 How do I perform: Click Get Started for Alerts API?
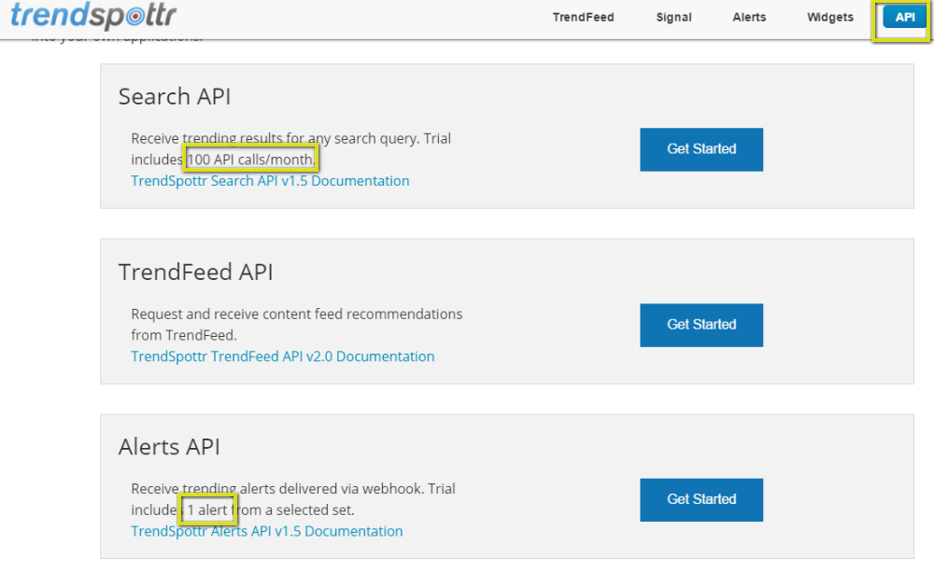[x=701, y=500]
